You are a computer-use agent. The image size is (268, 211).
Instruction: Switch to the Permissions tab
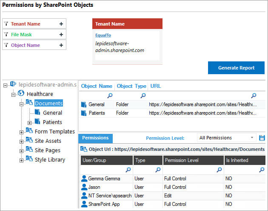pyautogui.click(x=95, y=138)
